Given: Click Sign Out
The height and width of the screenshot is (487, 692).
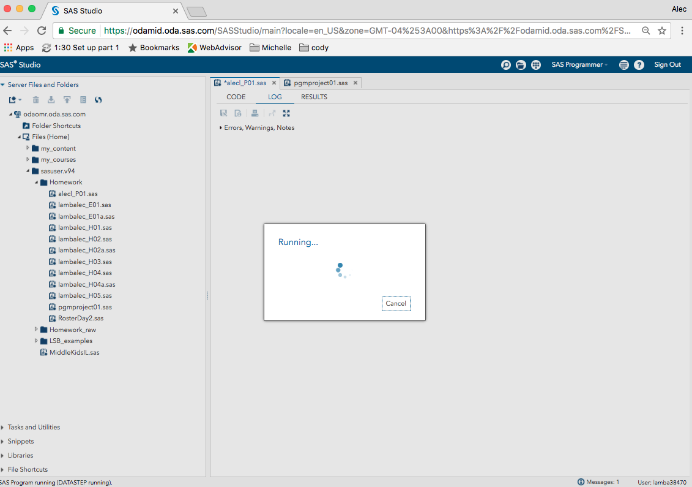Looking at the screenshot, I should [x=667, y=64].
